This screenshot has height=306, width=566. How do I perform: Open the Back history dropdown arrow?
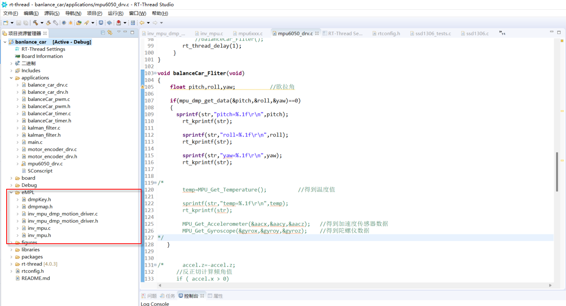[148, 23]
